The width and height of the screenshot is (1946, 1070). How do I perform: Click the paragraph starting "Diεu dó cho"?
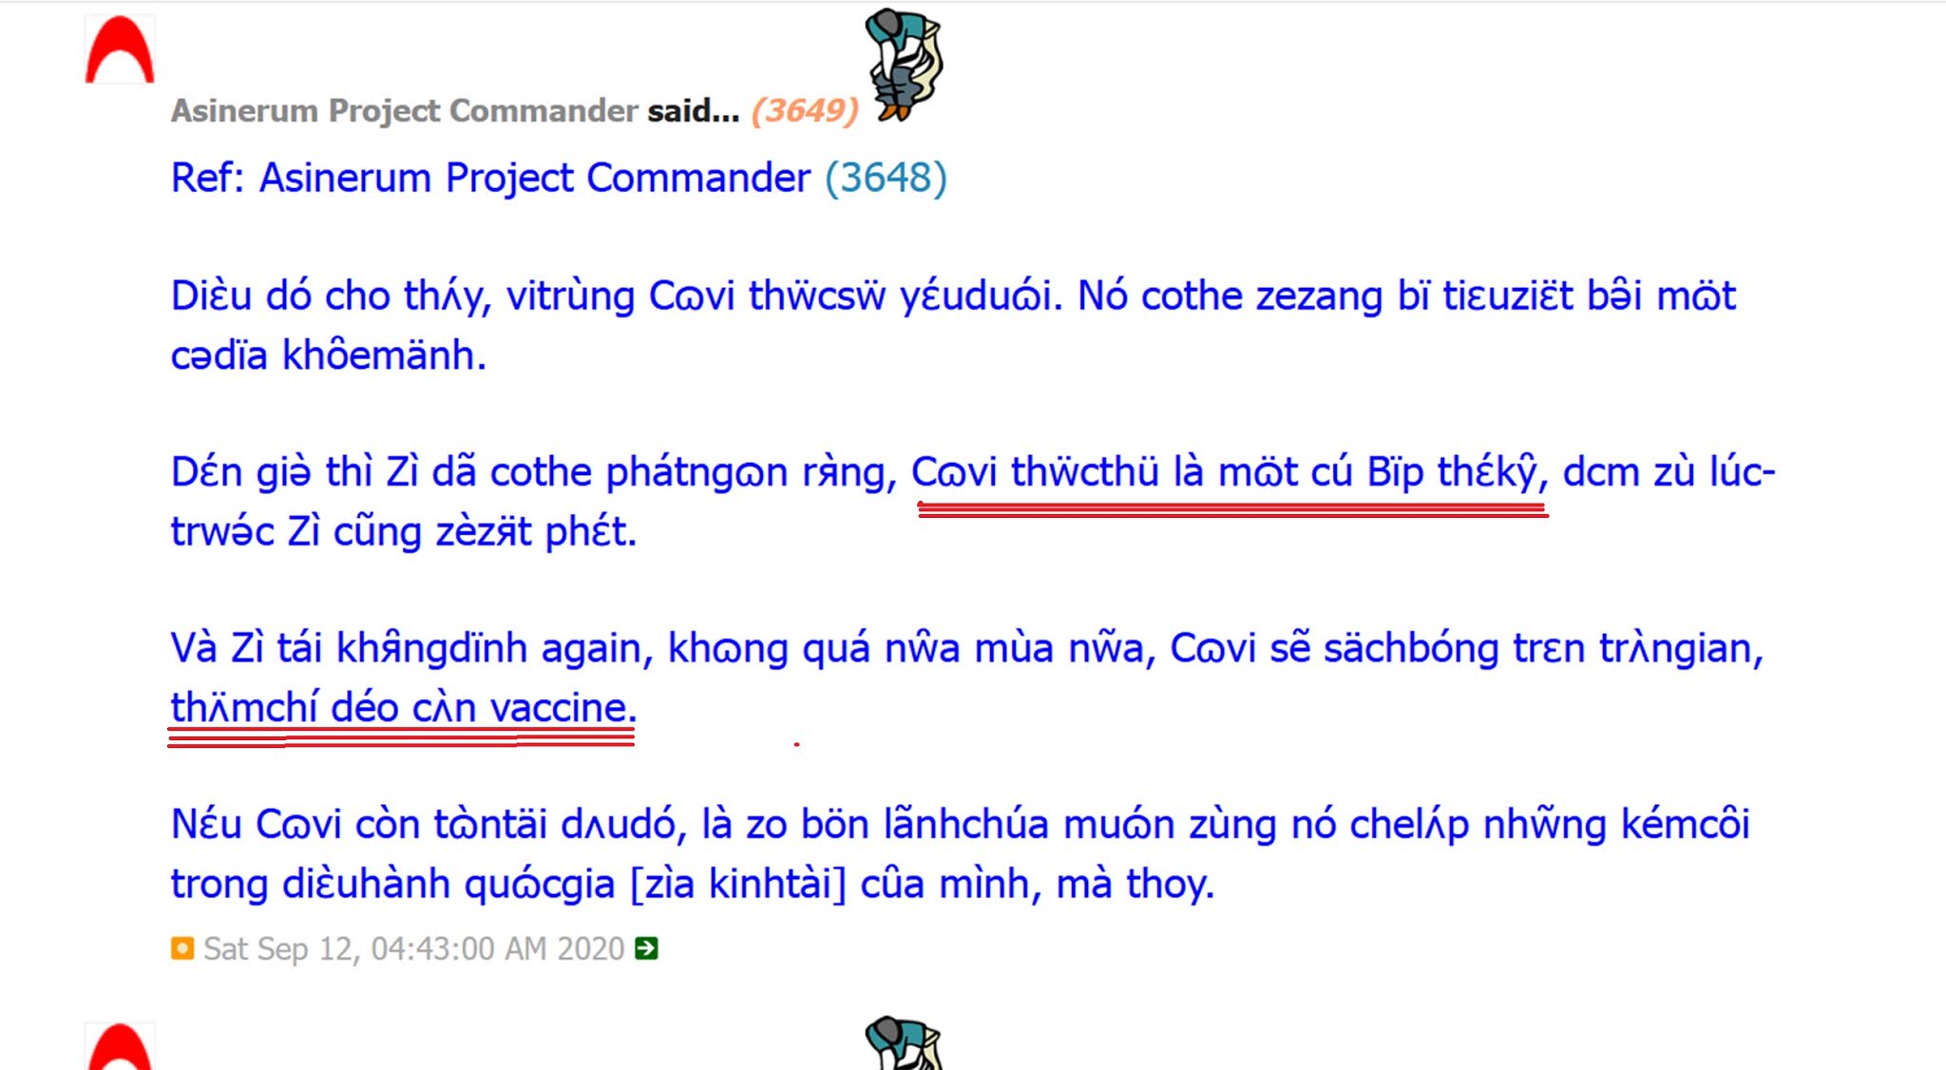[953, 325]
